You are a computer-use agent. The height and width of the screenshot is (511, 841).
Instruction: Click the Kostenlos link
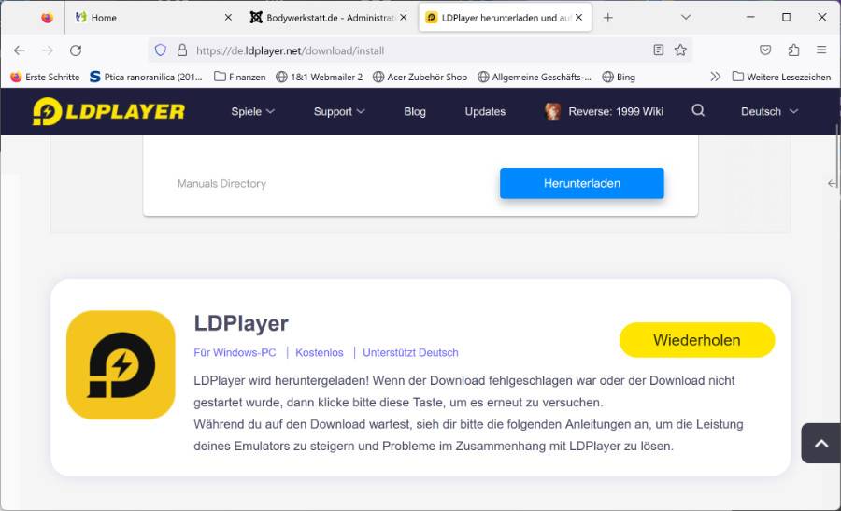[320, 352]
